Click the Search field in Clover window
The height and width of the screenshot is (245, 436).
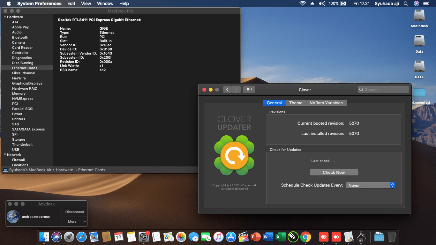(383, 90)
